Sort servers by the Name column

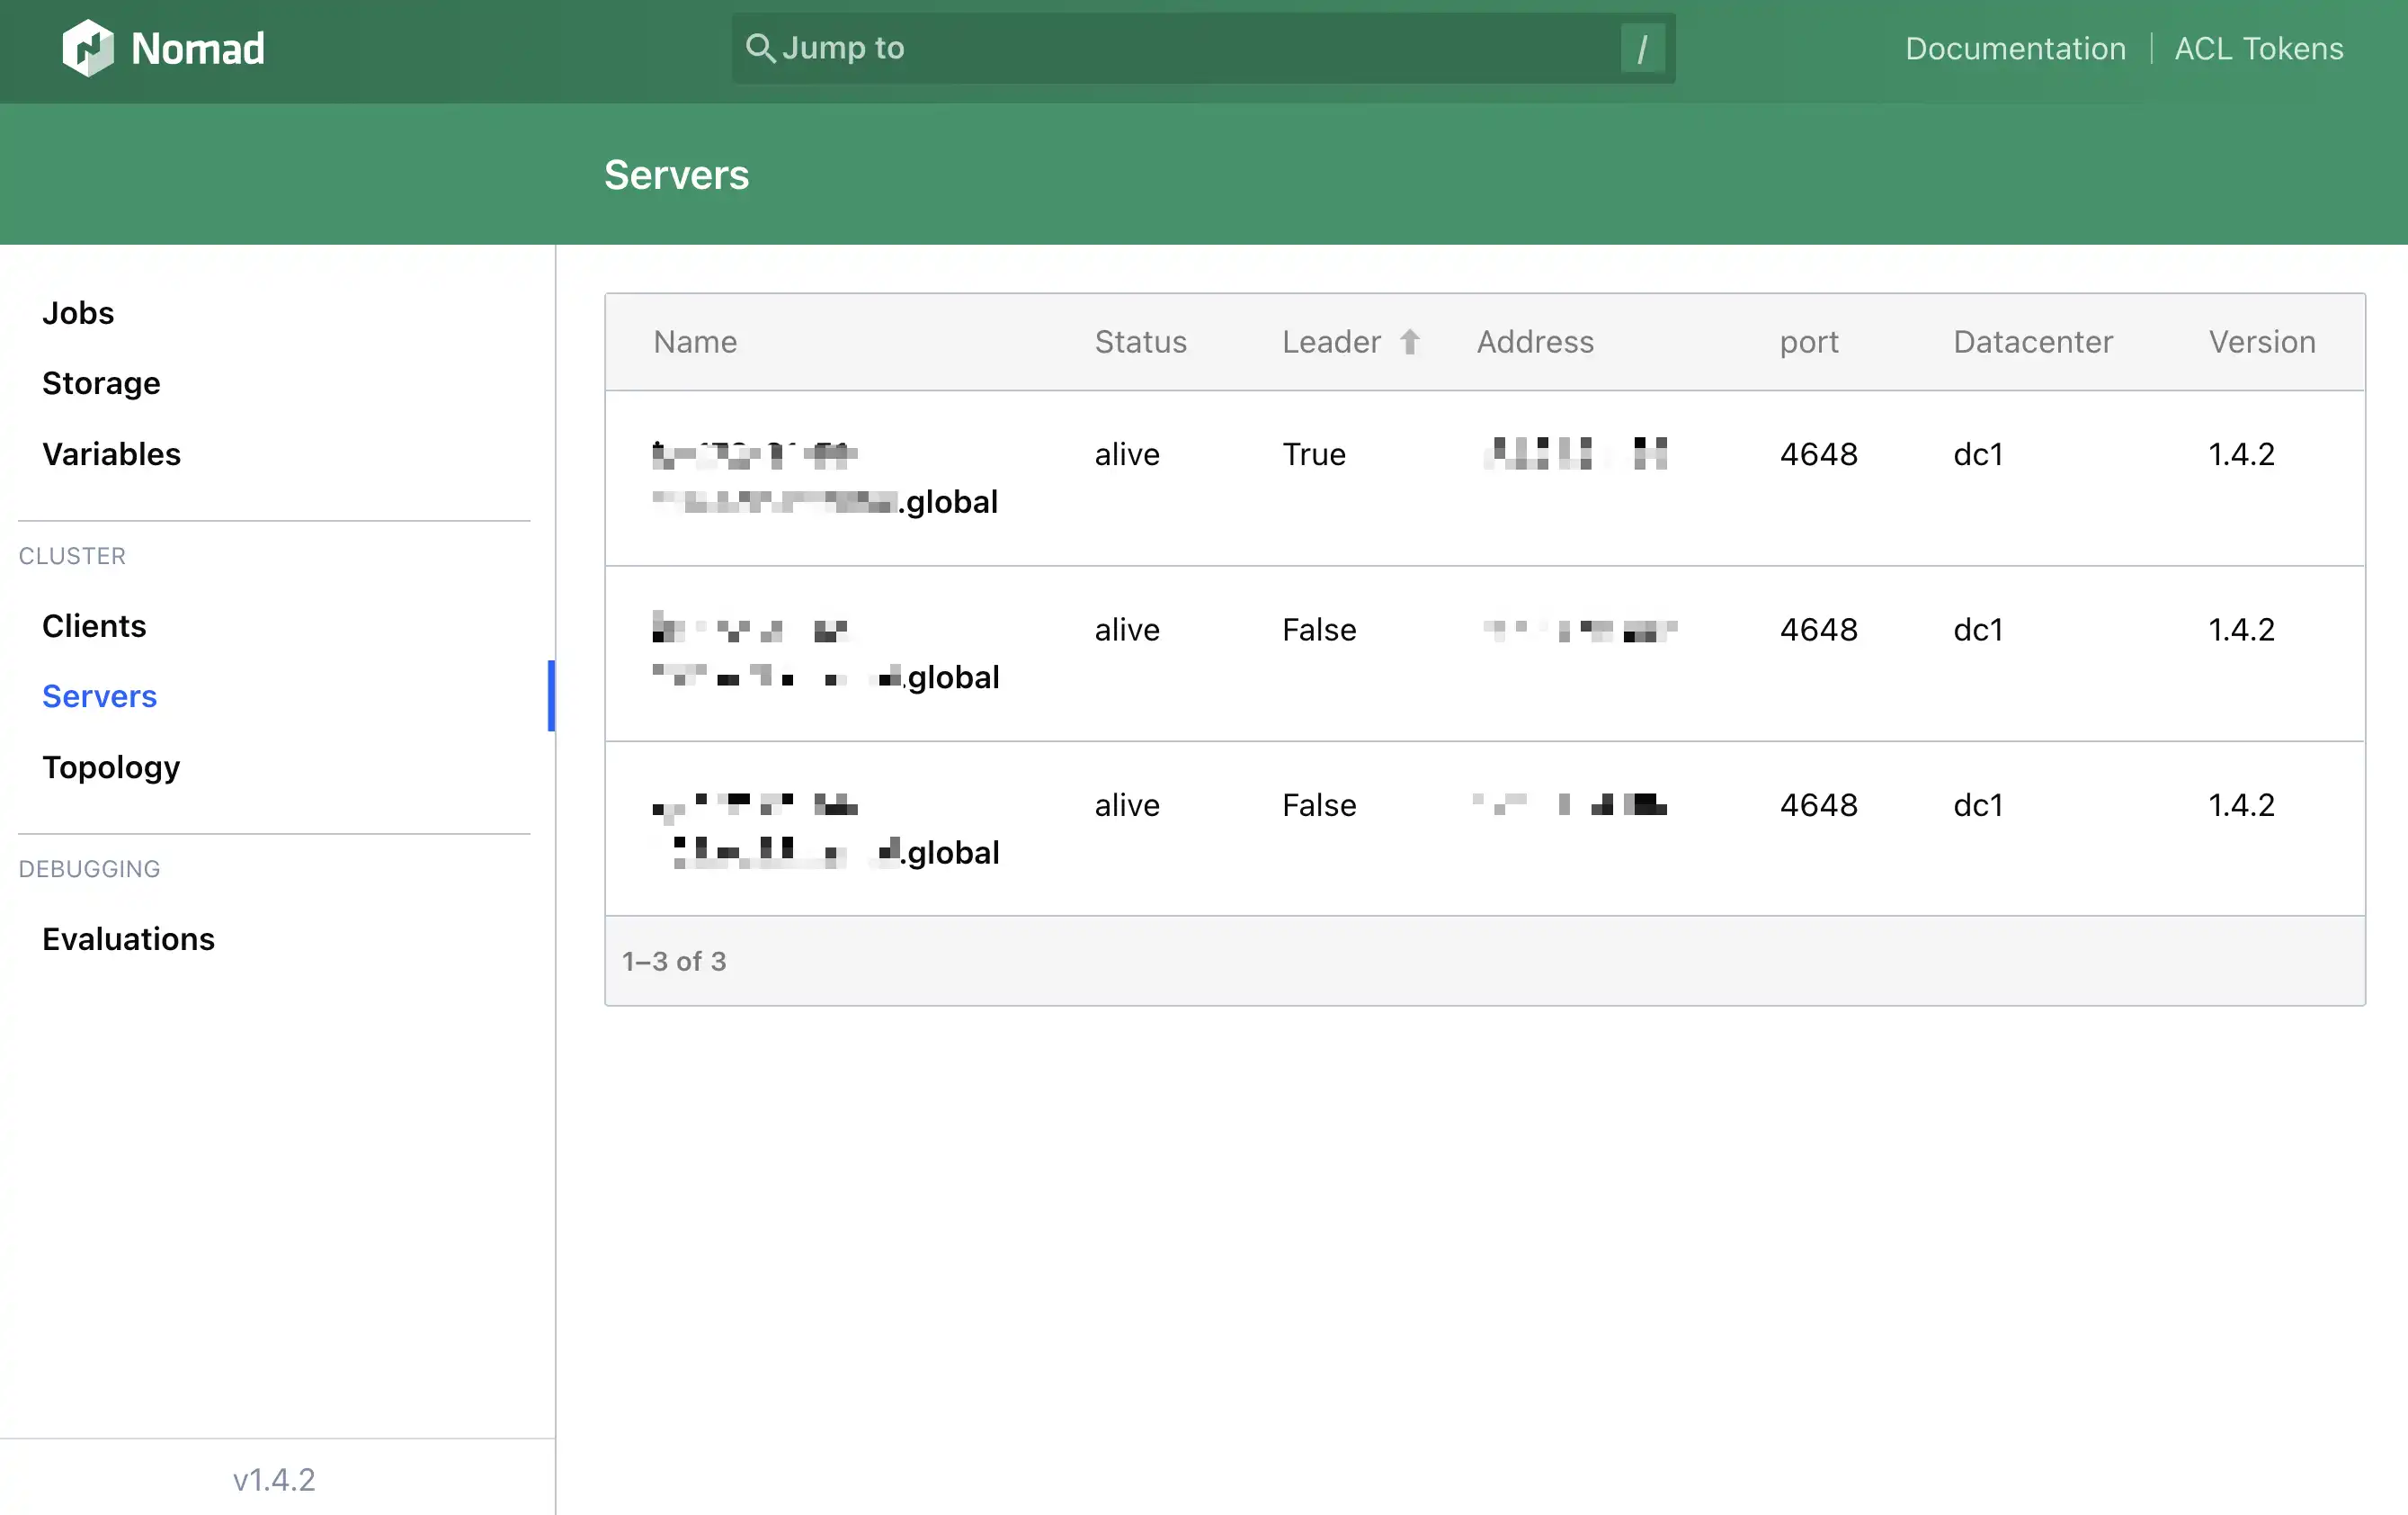point(695,341)
